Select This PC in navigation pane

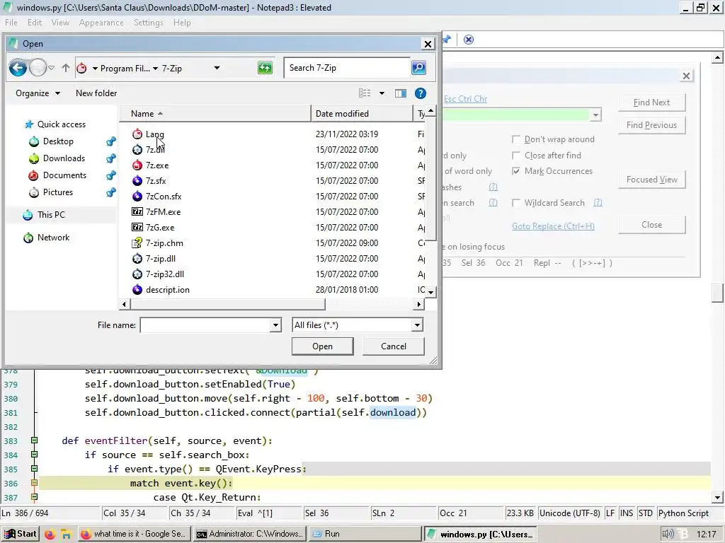tap(51, 215)
